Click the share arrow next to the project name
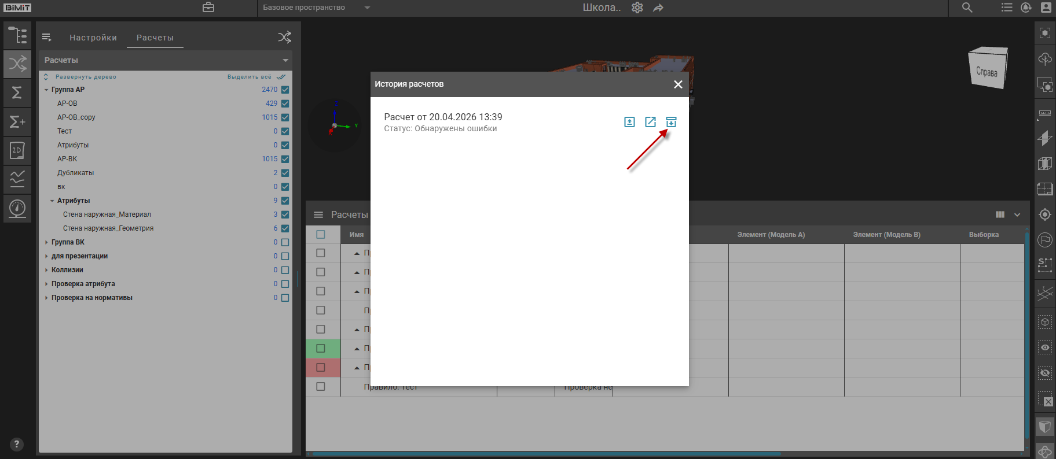The width and height of the screenshot is (1056, 459). click(x=658, y=8)
